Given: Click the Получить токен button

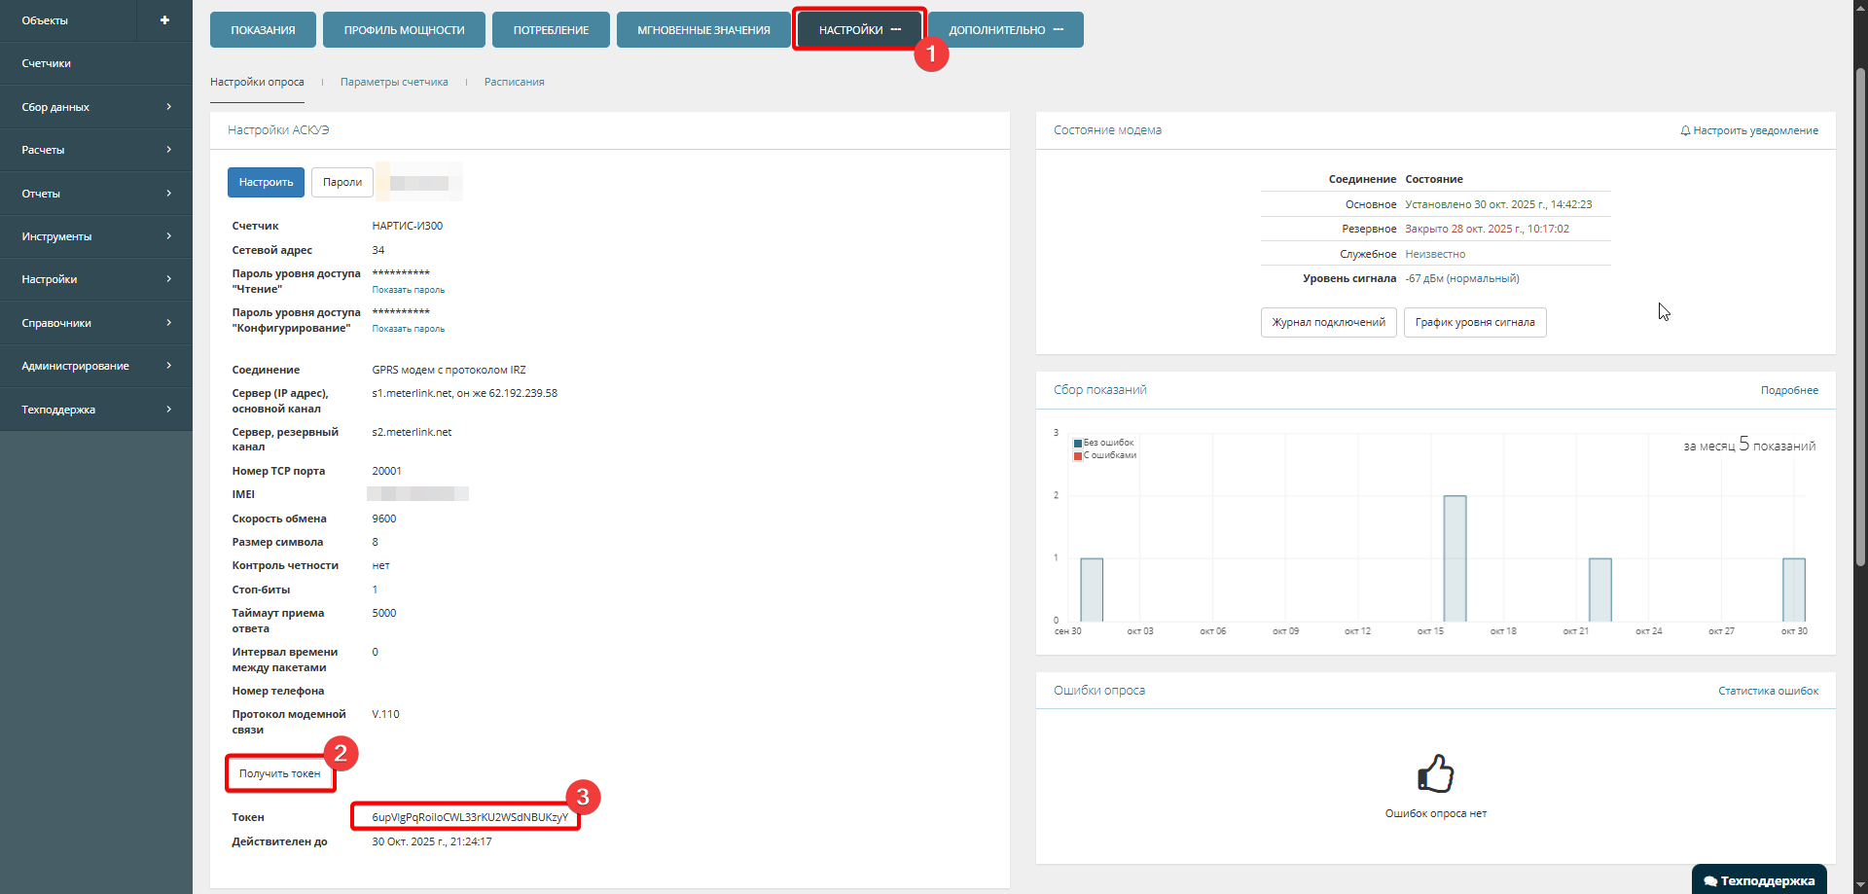Looking at the screenshot, I should (x=279, y=774).
